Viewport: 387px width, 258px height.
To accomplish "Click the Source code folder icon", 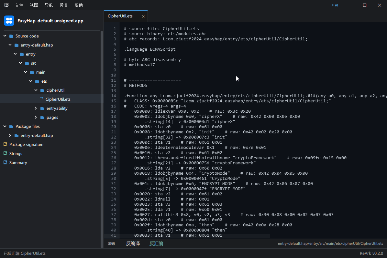I will 11,36.
